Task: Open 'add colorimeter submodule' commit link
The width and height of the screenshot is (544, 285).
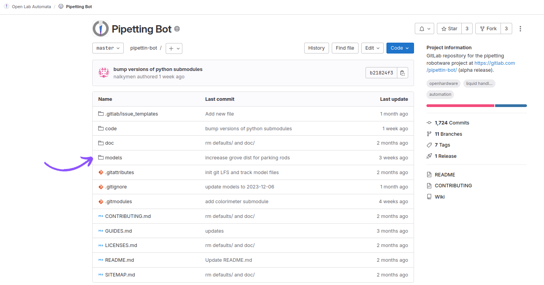Action: tap(237, 202)
